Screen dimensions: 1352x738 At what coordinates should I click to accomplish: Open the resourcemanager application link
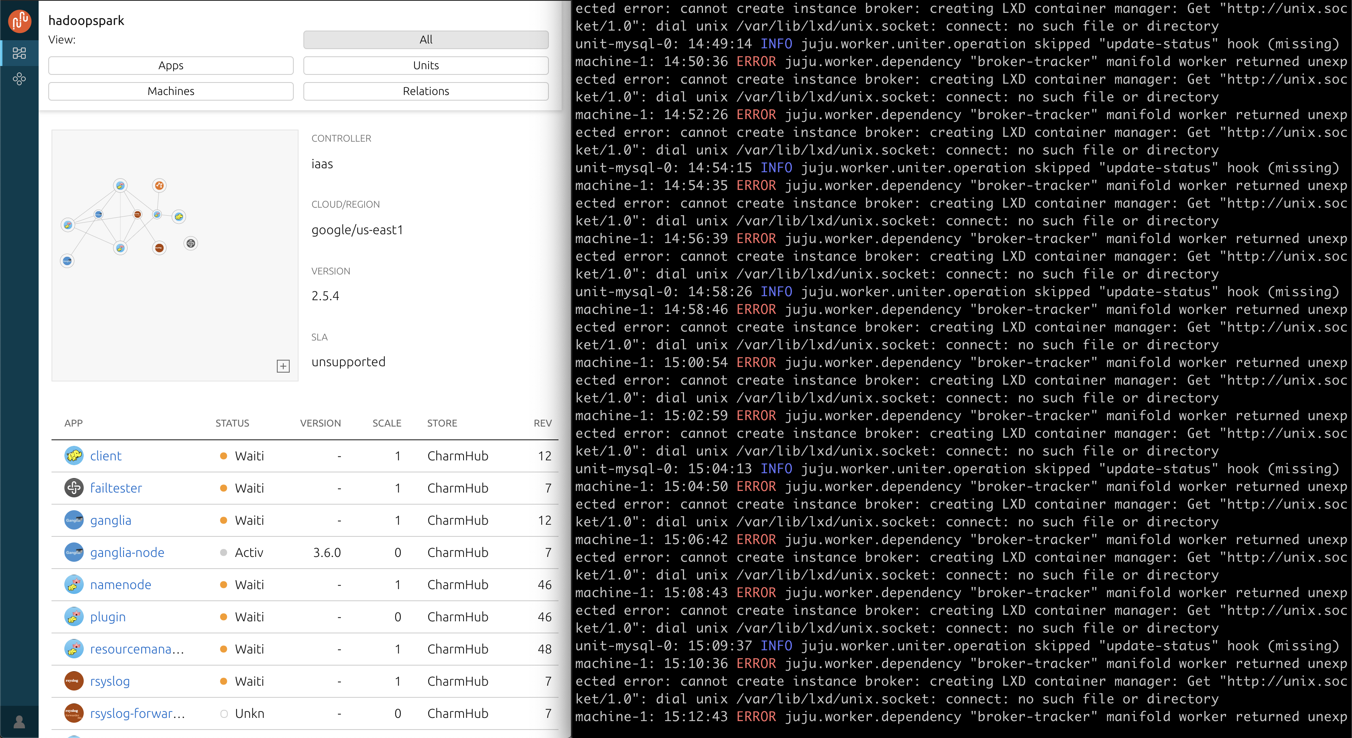point(137,649)
